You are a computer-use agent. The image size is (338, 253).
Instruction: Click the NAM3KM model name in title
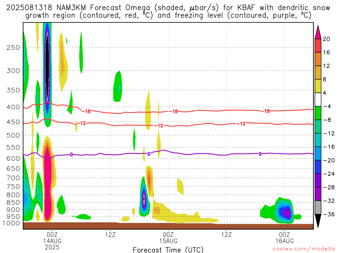tap(71, 8)
